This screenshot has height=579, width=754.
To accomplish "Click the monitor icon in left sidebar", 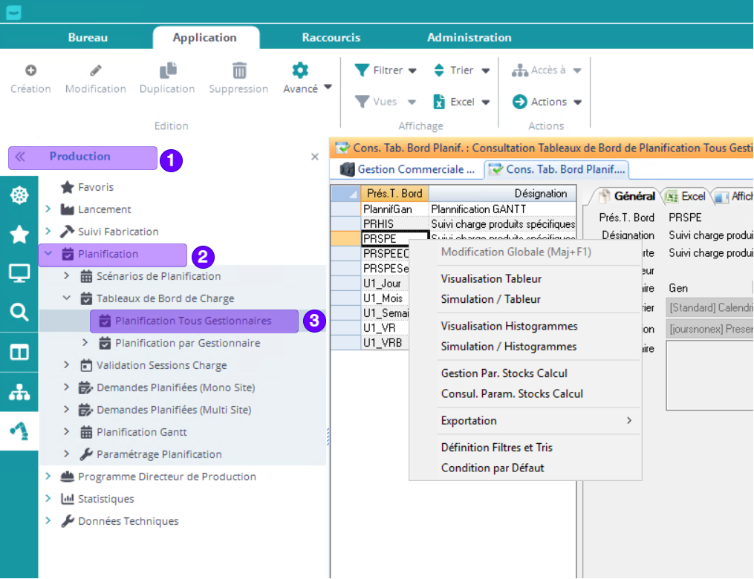I will [19, 273].
